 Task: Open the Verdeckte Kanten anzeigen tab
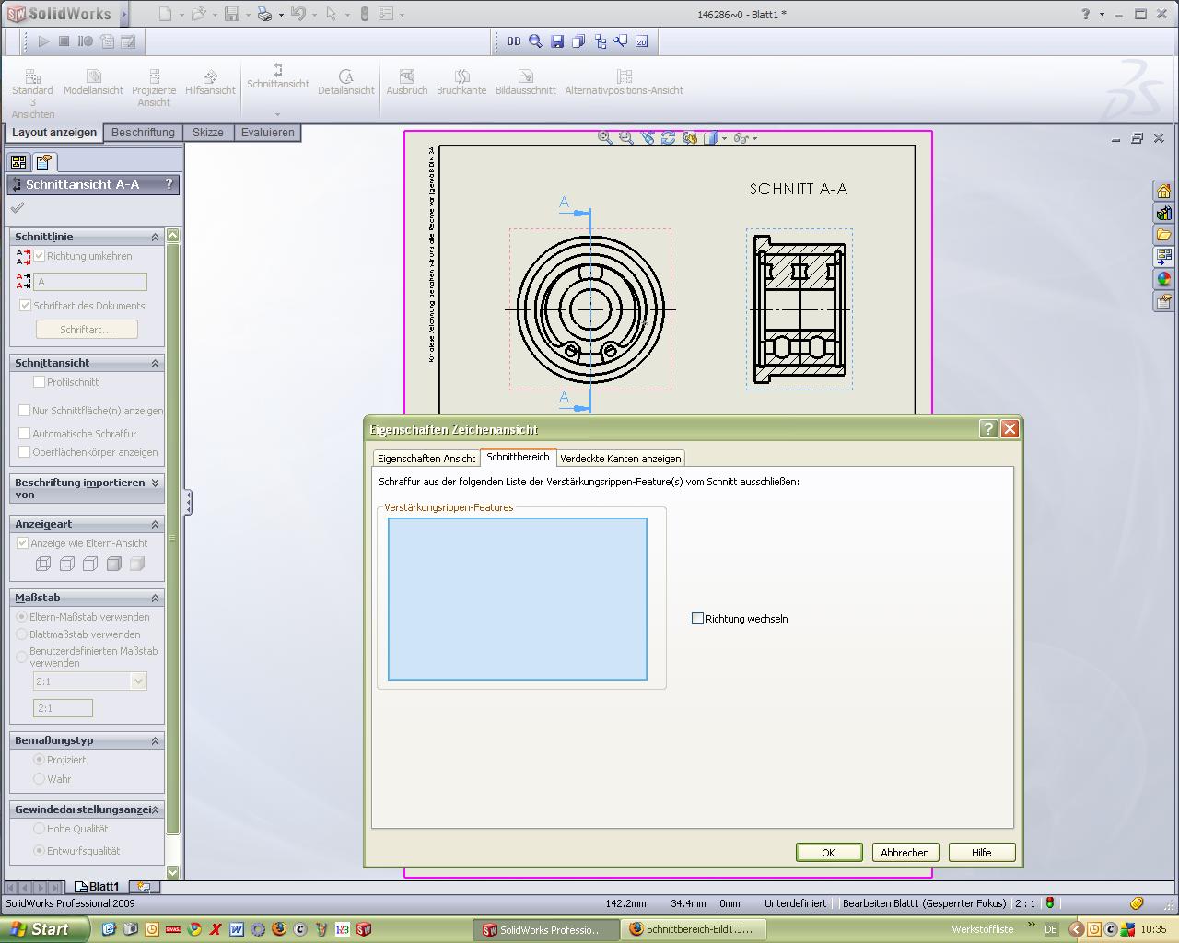[x=621, y=459]
